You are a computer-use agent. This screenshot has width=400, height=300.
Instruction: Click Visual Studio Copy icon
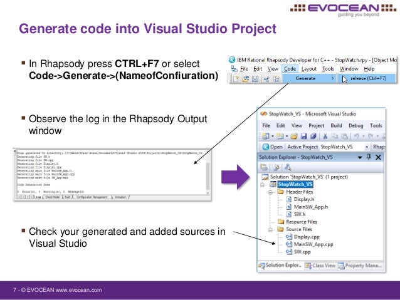coord(334,136)
